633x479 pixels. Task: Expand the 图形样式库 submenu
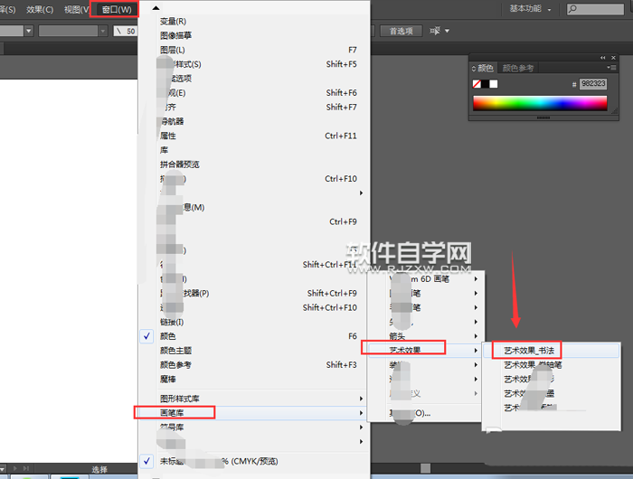(x=253, y=399)
